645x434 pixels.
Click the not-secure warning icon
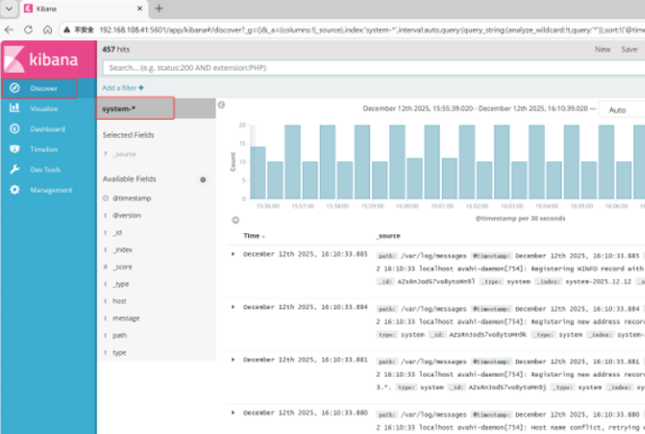66,30
